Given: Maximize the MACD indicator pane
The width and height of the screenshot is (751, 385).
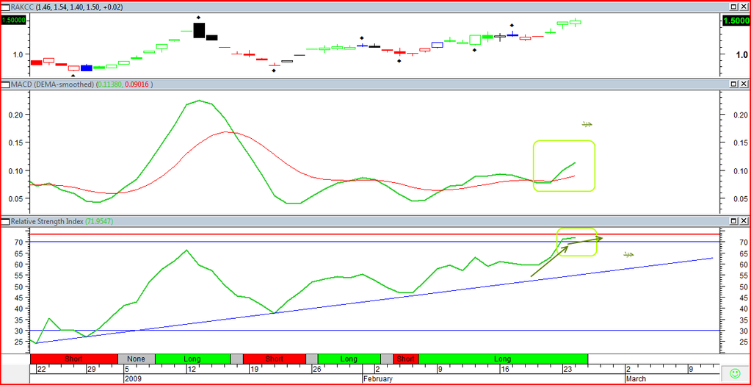Looking at the screenshot, I should [x=733, y=85].
